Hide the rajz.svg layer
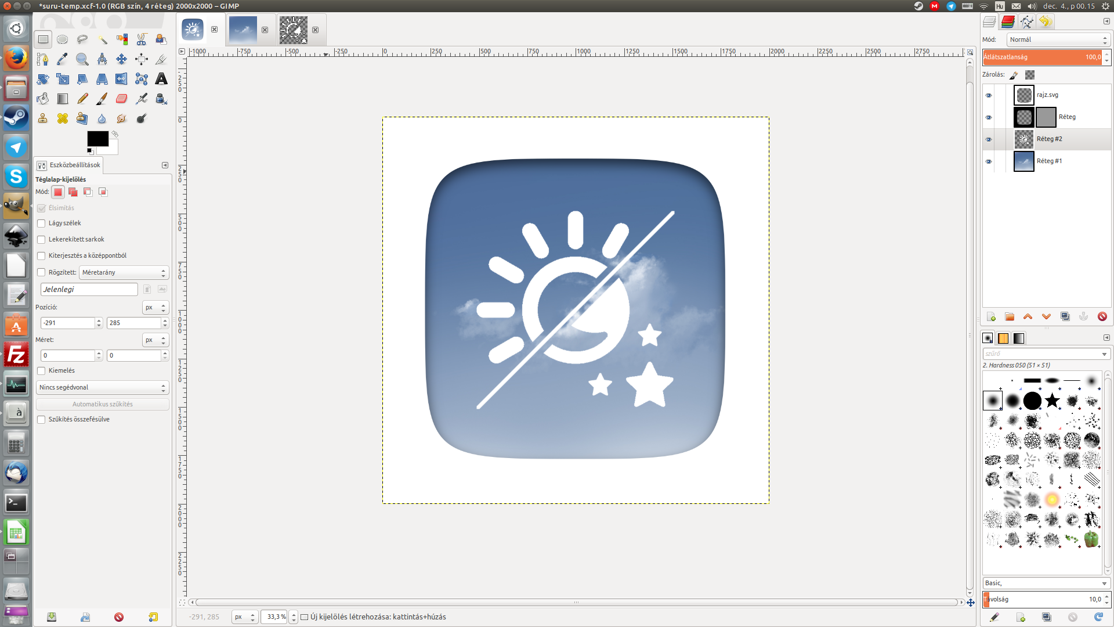Viewport: 1114px width, 627px height. coord(989,95)
